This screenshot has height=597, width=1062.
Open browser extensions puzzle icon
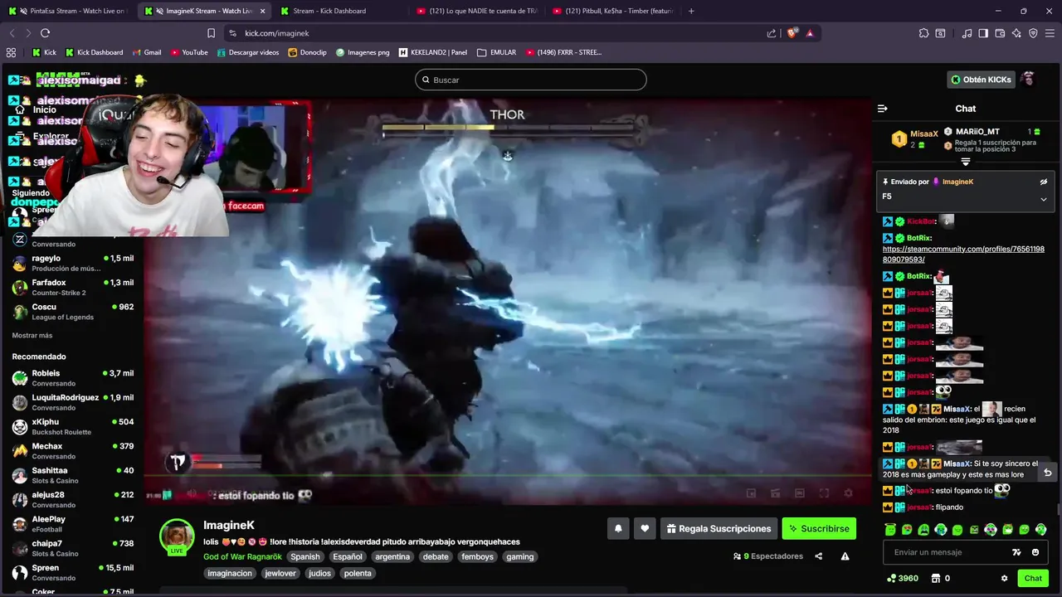[923, 33]
